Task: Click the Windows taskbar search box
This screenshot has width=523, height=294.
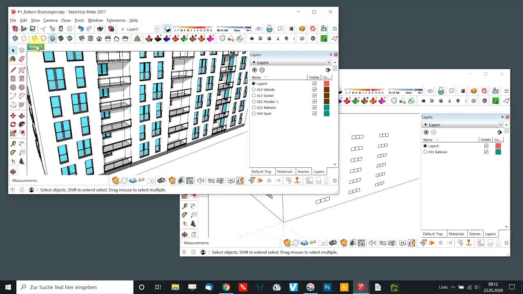Action: [x=75, y=287]
